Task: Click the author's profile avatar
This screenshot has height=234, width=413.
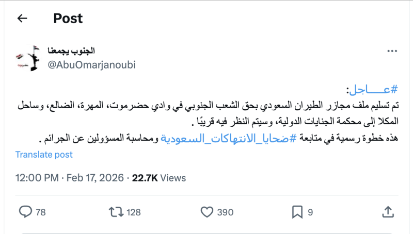Action: 27,57
